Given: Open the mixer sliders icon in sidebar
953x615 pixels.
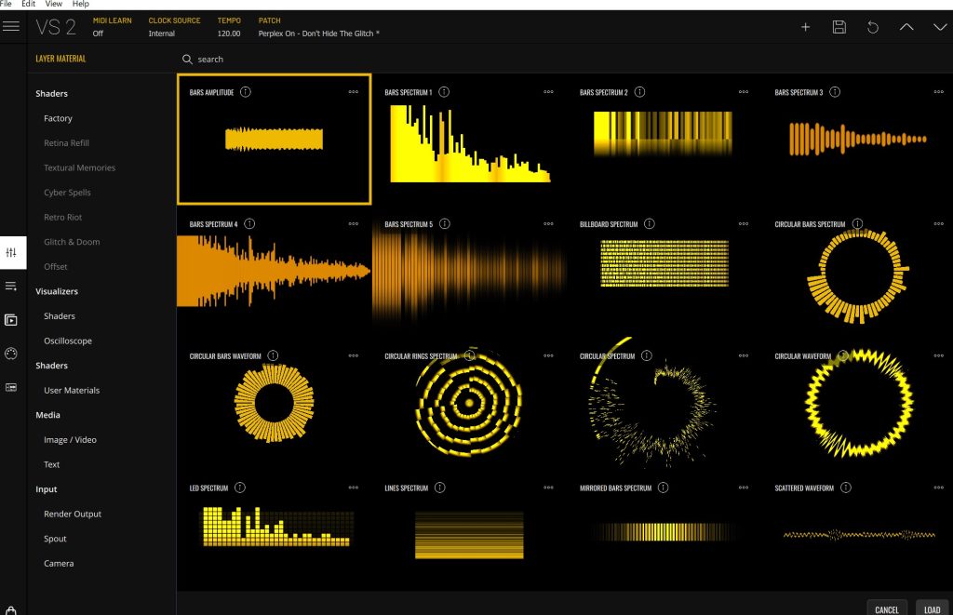Looking at the screenshot, I should (11, 253).
